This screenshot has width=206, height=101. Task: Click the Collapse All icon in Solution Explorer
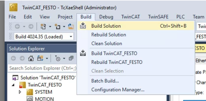pyautogui.click(x=71, y=58)
